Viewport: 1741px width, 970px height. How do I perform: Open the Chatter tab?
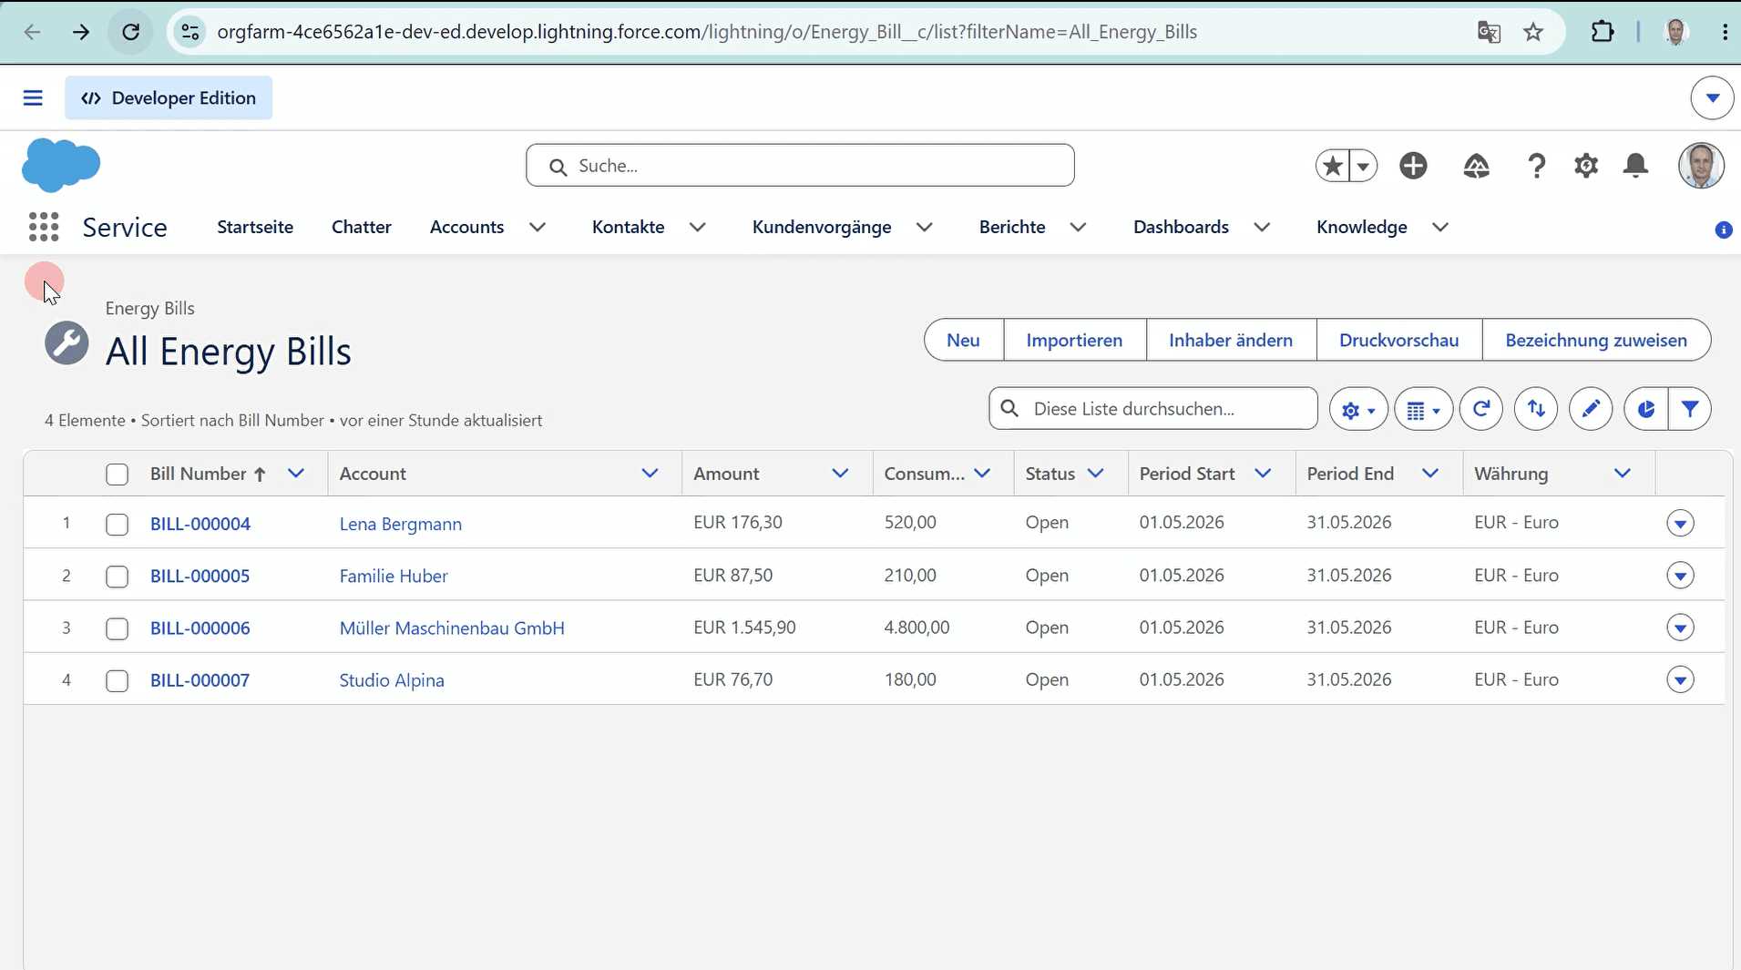(x=362, y=227)
